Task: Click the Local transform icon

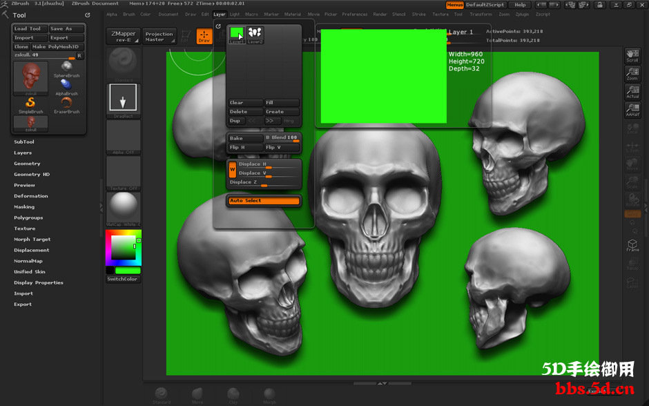Action: pyautogui.click(x=632, y=128)
